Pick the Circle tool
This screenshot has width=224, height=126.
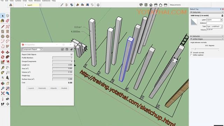[x=2, y=36]
